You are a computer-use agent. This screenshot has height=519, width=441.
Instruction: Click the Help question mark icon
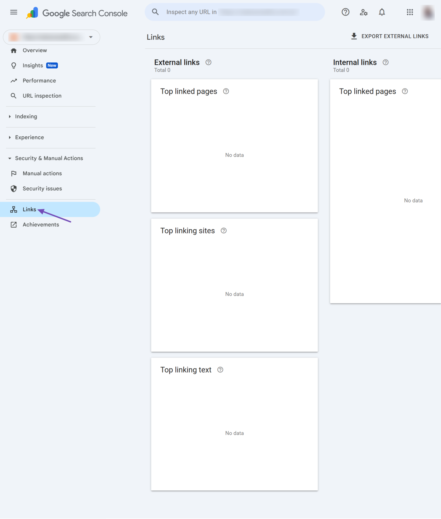point(345,12)
